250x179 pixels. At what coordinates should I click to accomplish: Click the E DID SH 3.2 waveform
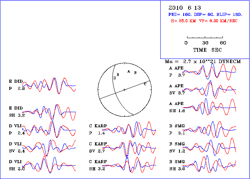pos(49,113)
